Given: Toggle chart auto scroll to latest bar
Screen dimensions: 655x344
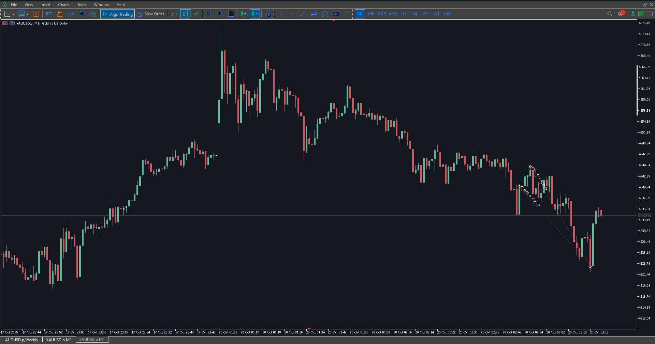Looking at the screenshot, I should (244, 14).
